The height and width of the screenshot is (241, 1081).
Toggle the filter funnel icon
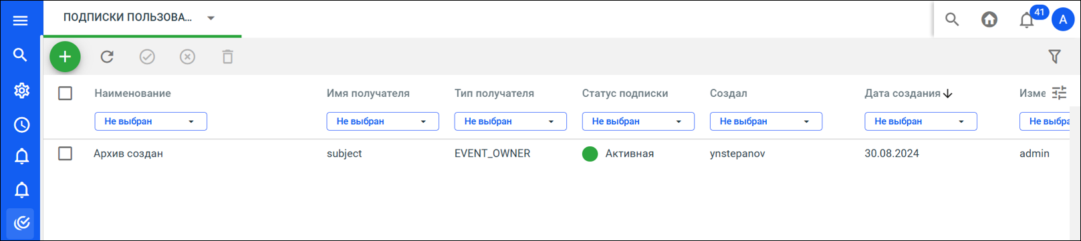pos(1054,57)
